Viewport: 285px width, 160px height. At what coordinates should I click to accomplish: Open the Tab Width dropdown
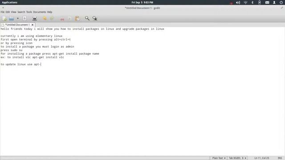pos(237,158)
